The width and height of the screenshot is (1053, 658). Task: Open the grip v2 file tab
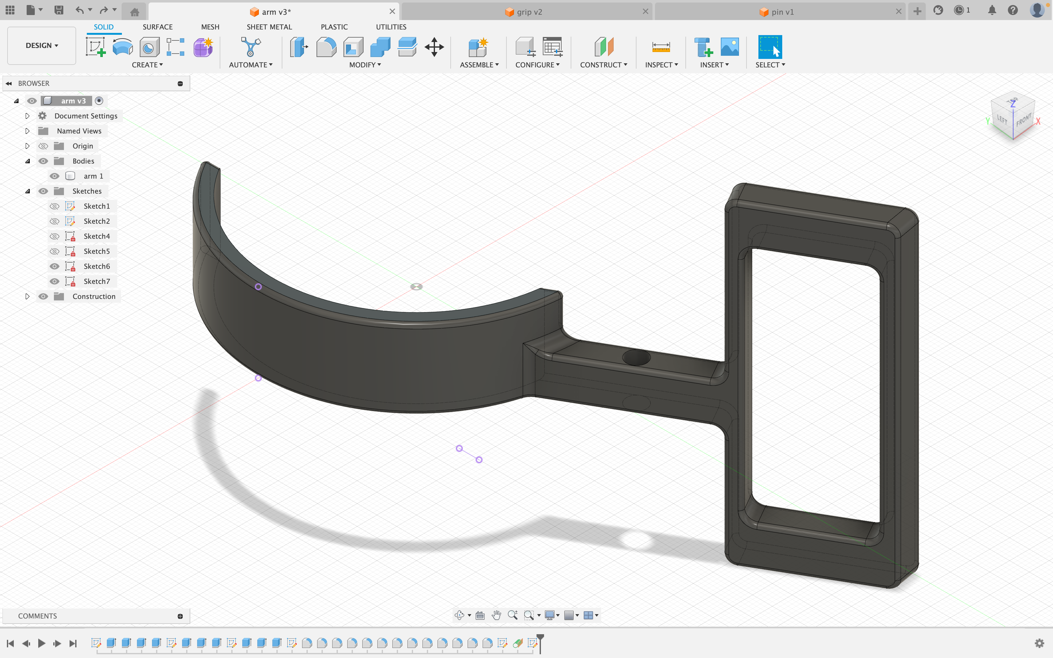click(x=525, y=11)
